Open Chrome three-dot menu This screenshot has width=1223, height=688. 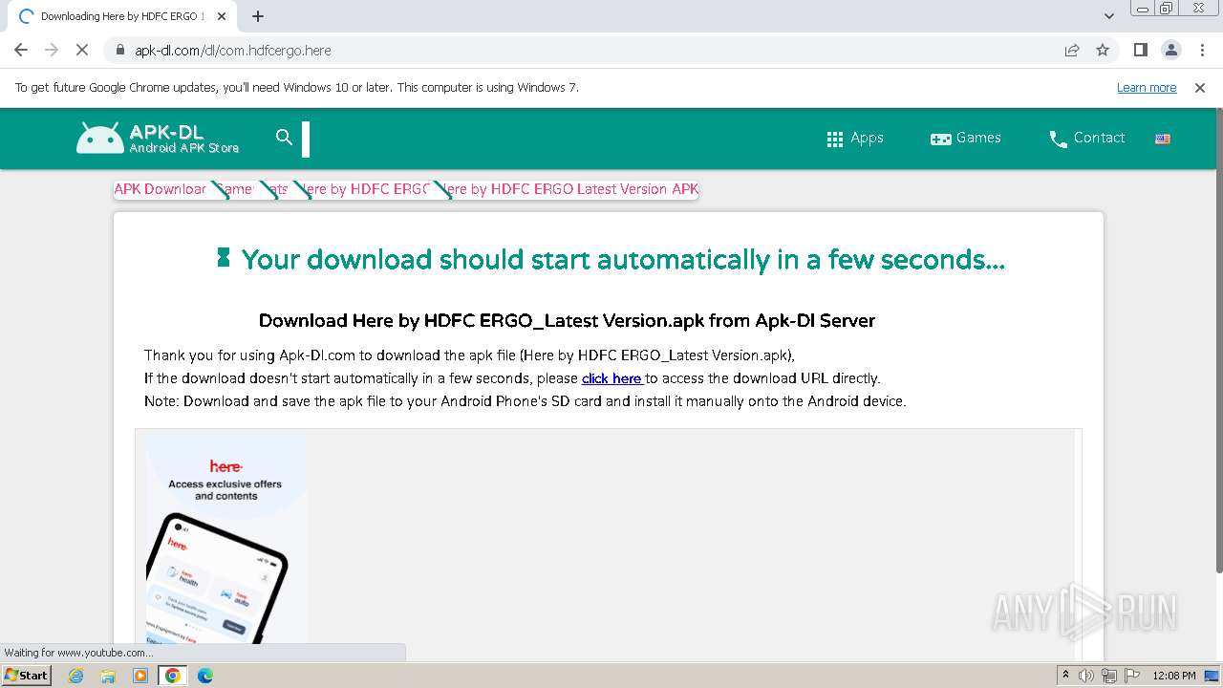tap(1202, 50)
